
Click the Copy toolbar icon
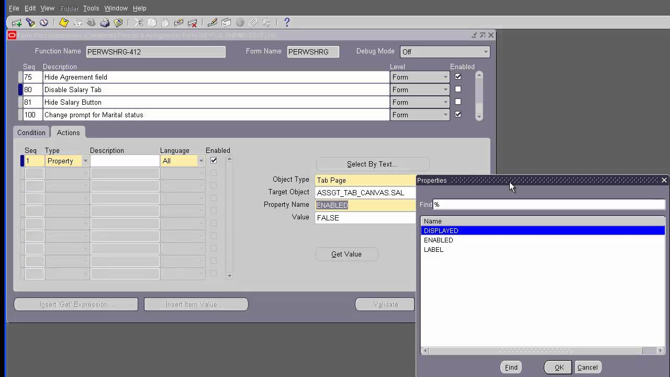point(152,23)
